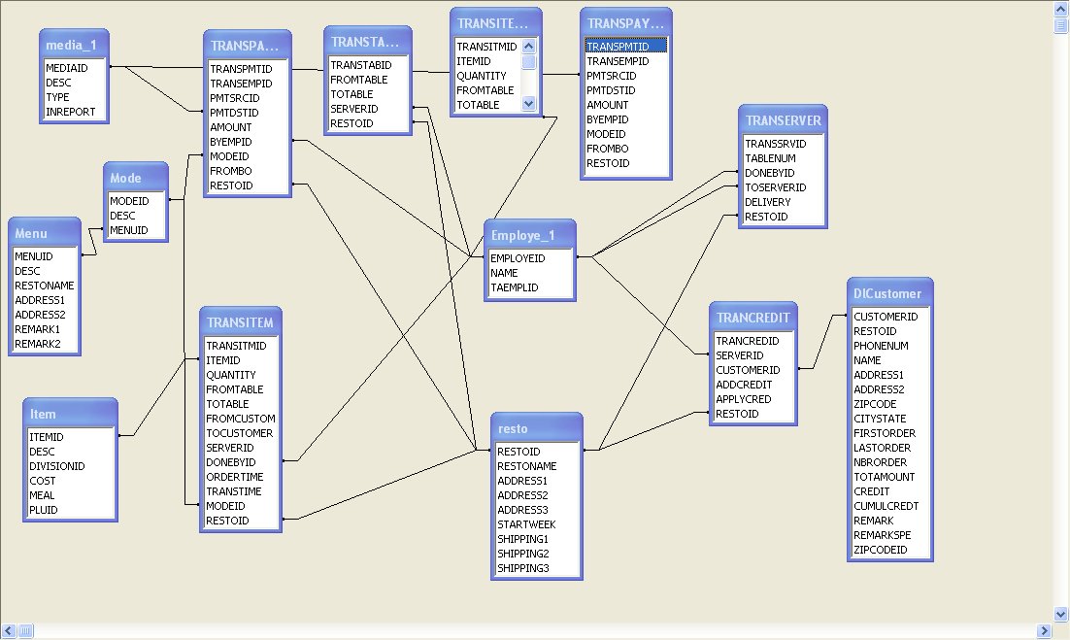Click FROMCUSTOM field in TRANSITEM table
The height and width of the screenshot is (640, 1070).
coord(241,419)
